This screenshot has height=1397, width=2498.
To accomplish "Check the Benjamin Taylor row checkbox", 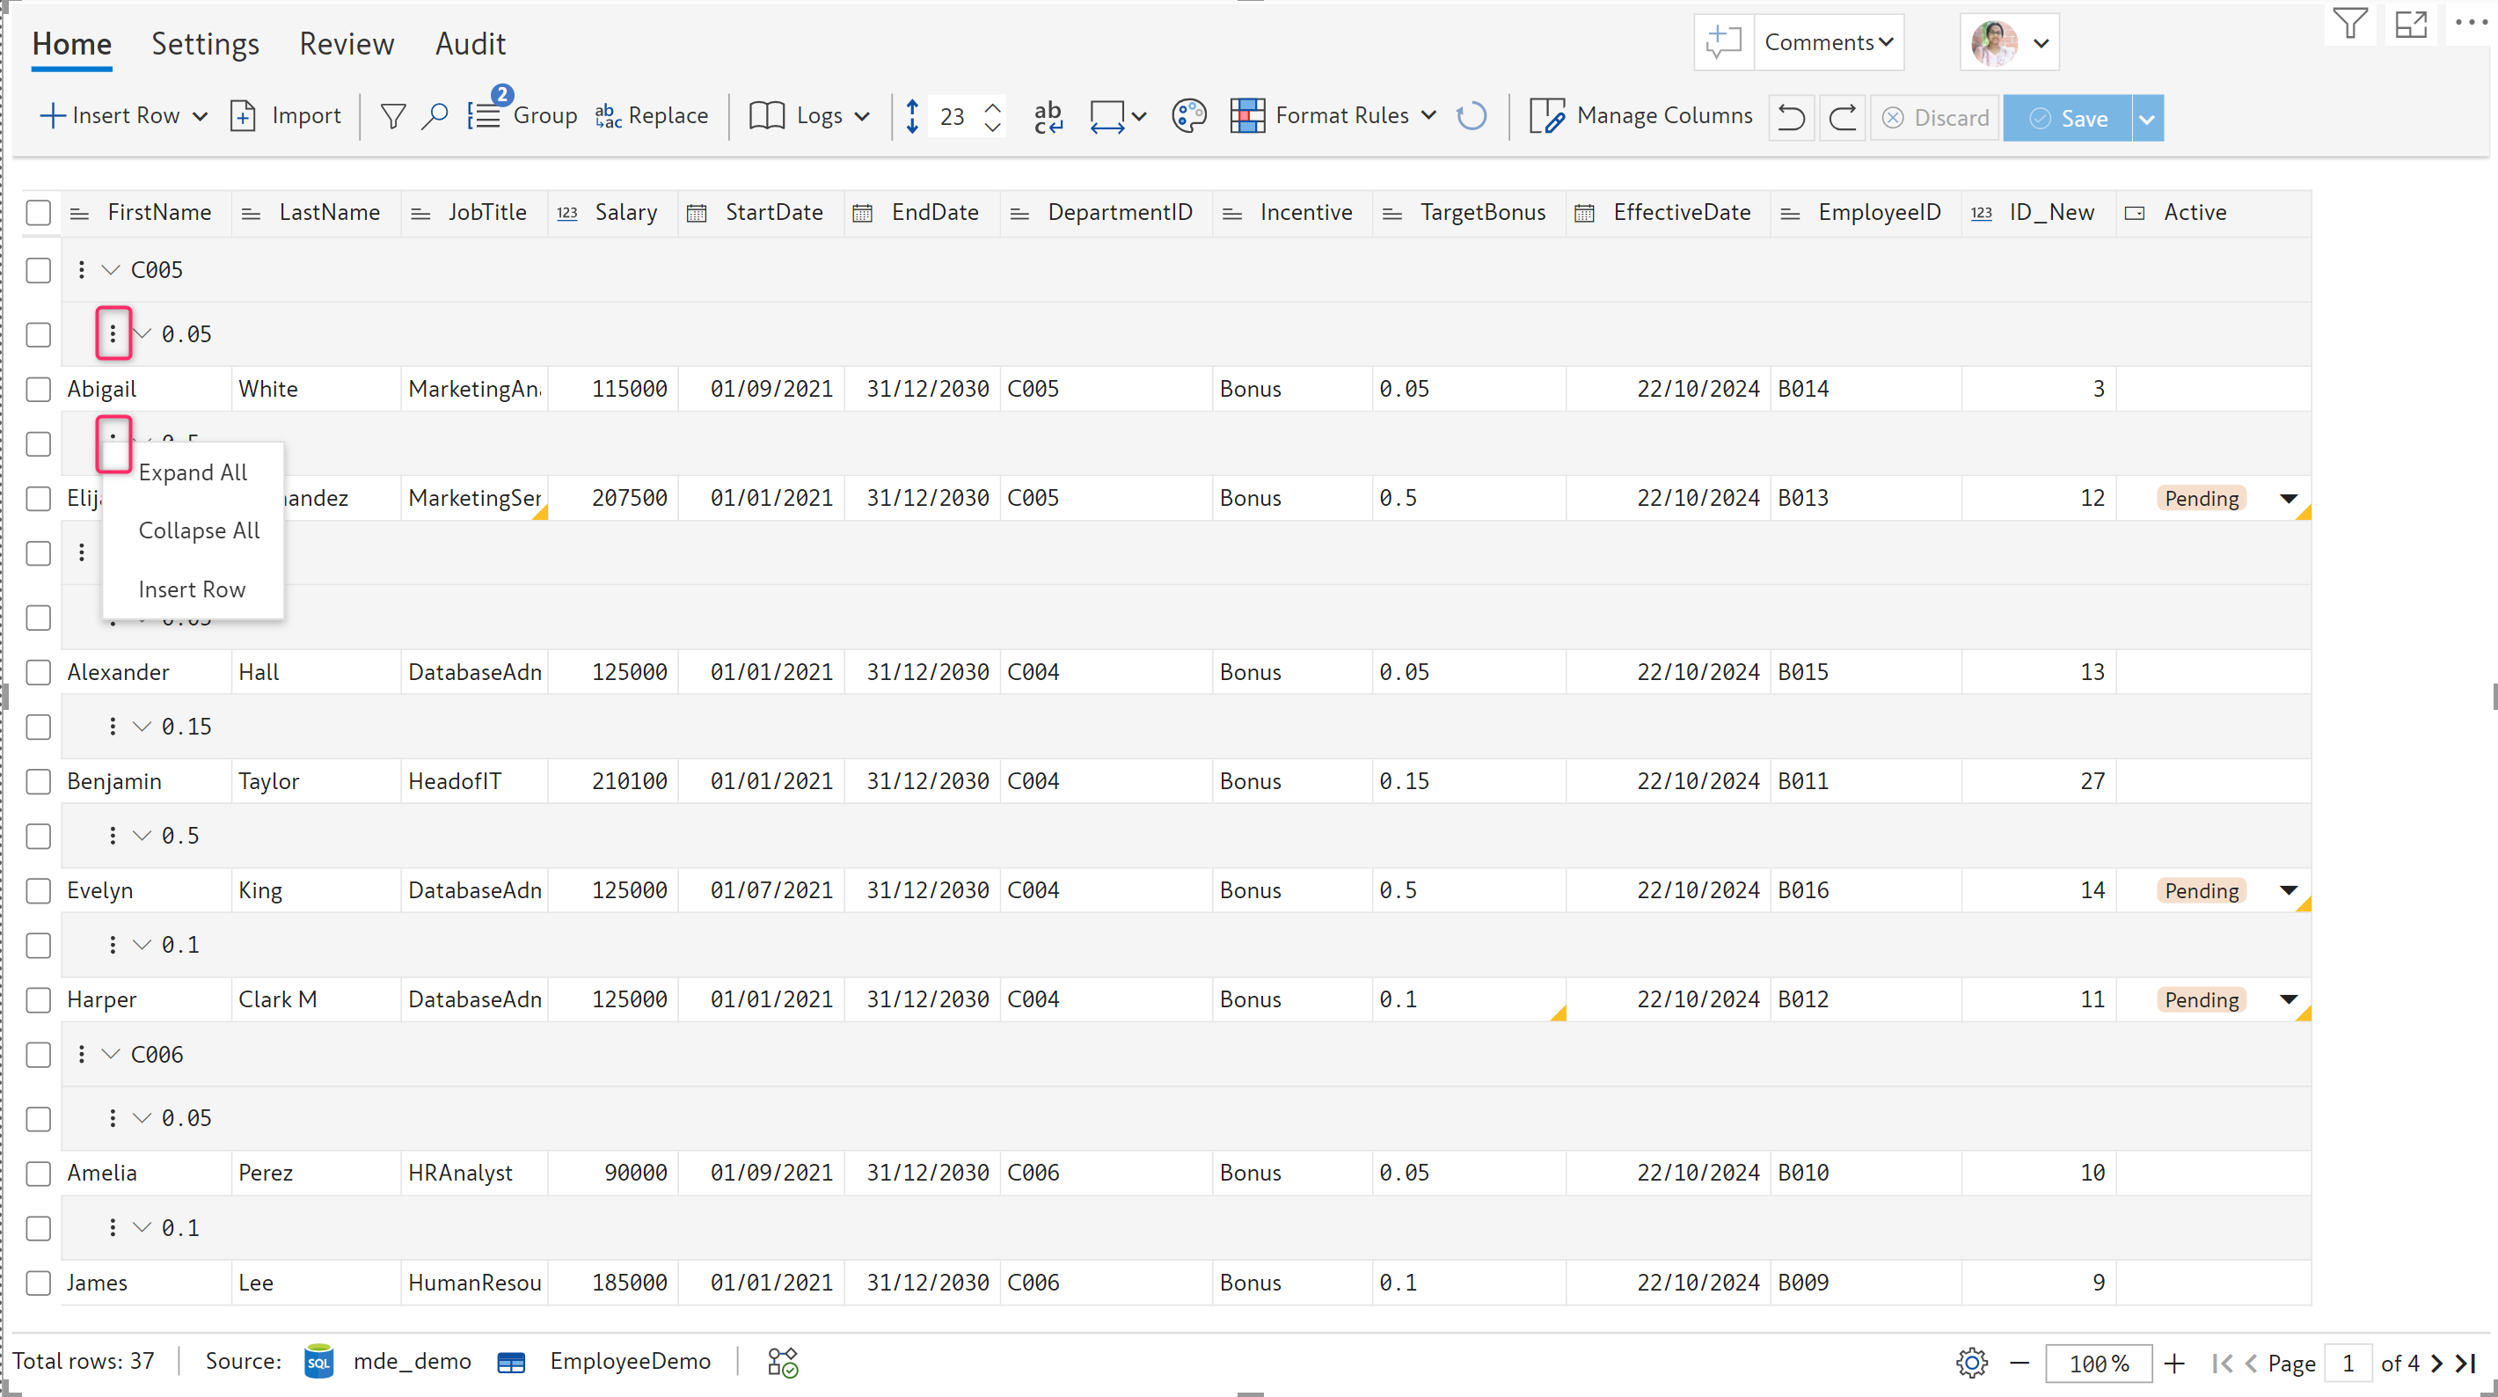I will [x=39, y=782].
